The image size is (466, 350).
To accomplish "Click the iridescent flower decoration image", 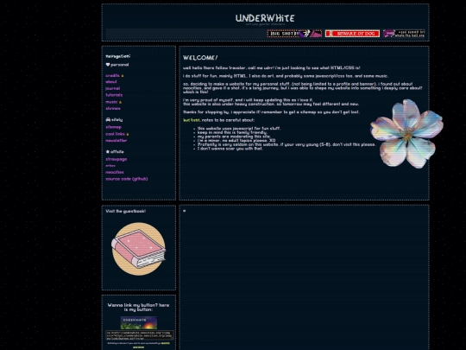I will (x=406, y=134).
